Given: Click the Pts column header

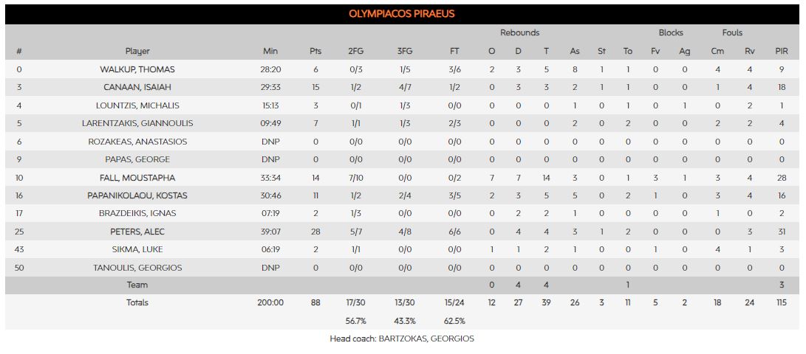Looking at the screenshot, I should click(x=315, y=52).
